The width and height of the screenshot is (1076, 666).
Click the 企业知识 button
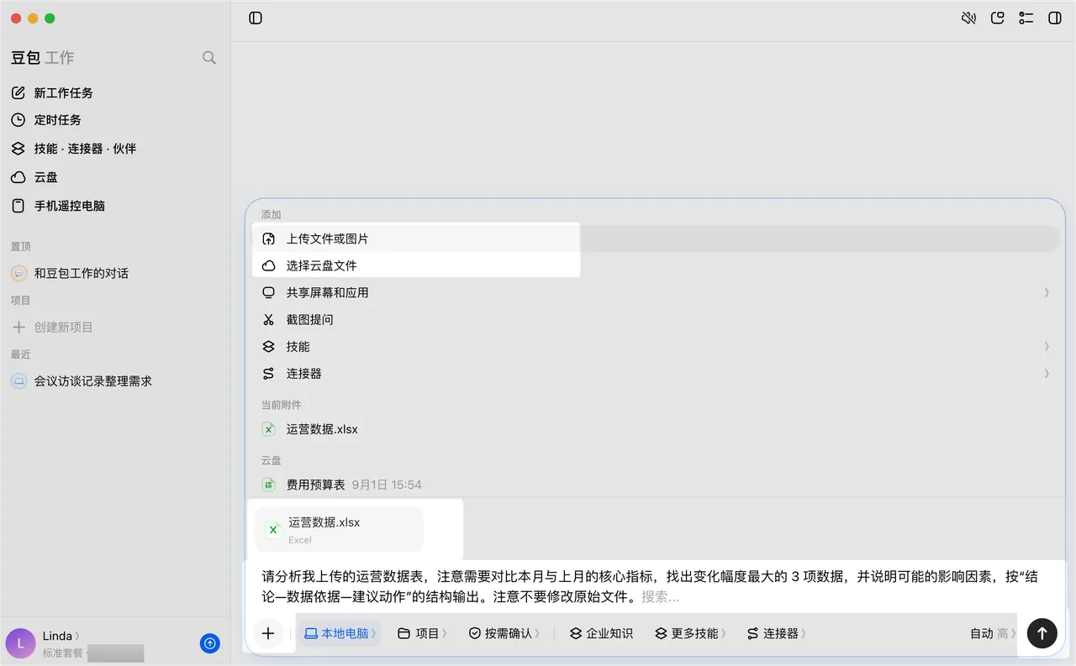601,633
